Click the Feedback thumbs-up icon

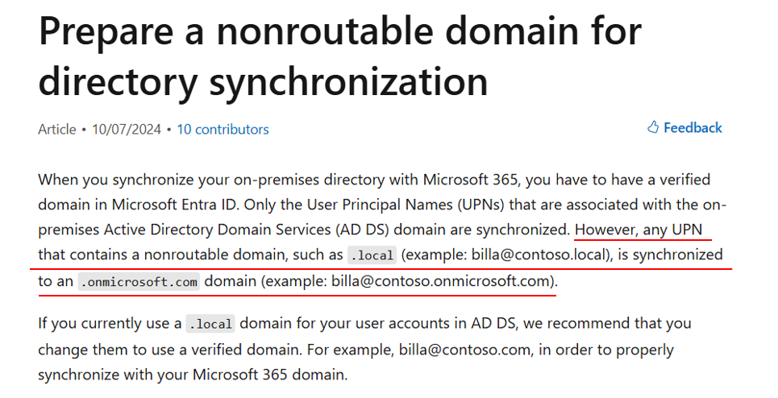(652, 127)
